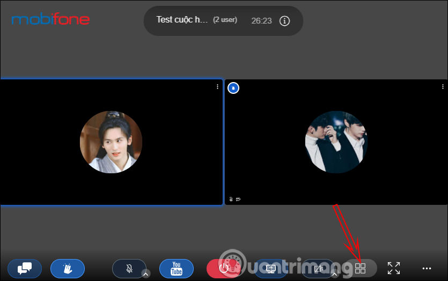End the call with red power button

(x=223, y=269)
